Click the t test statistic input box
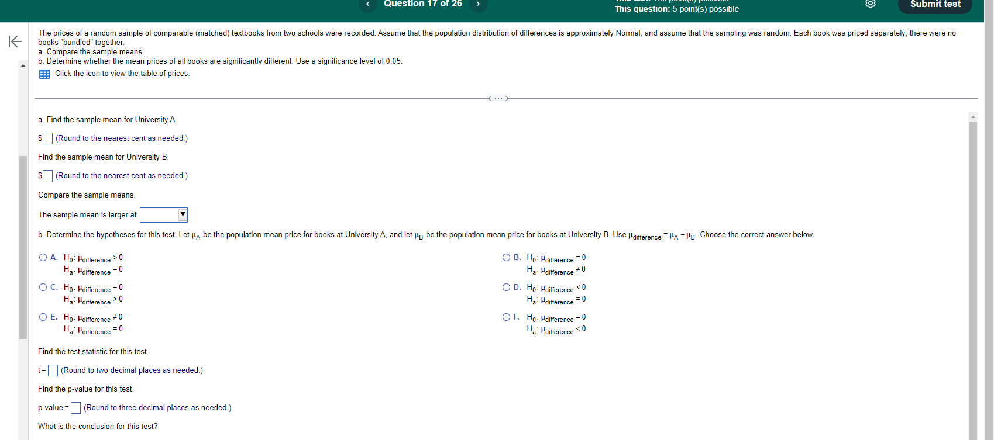This screenshot has width=994, height=440. coord(53,370)
